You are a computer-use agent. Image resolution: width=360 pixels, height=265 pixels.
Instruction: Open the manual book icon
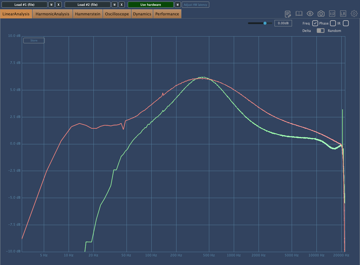[x=299, y=14]
